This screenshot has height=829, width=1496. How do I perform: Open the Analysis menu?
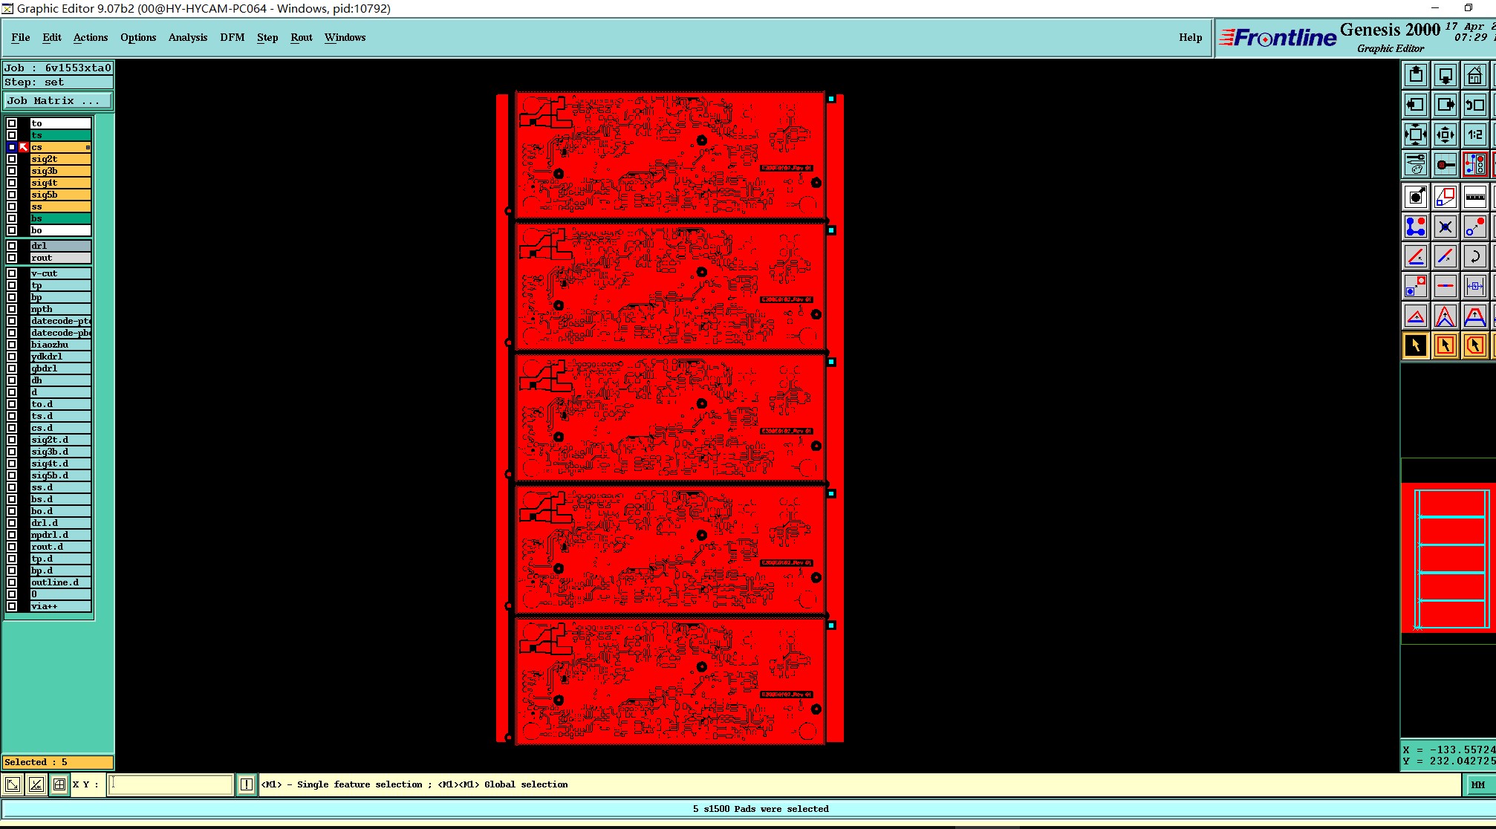point(187,37)
